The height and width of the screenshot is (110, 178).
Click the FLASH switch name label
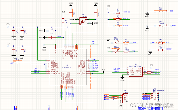[161, 23]
